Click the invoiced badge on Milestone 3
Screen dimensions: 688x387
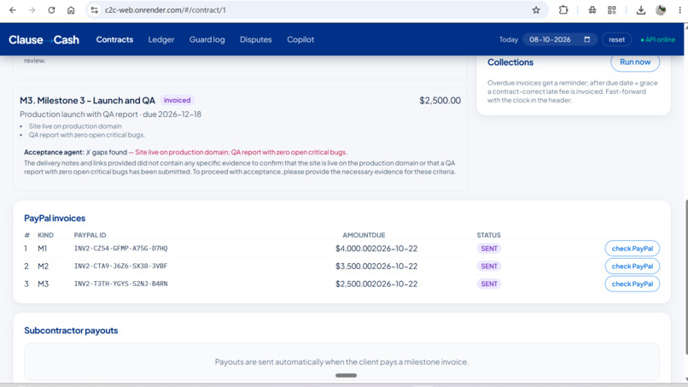point(177,100)
